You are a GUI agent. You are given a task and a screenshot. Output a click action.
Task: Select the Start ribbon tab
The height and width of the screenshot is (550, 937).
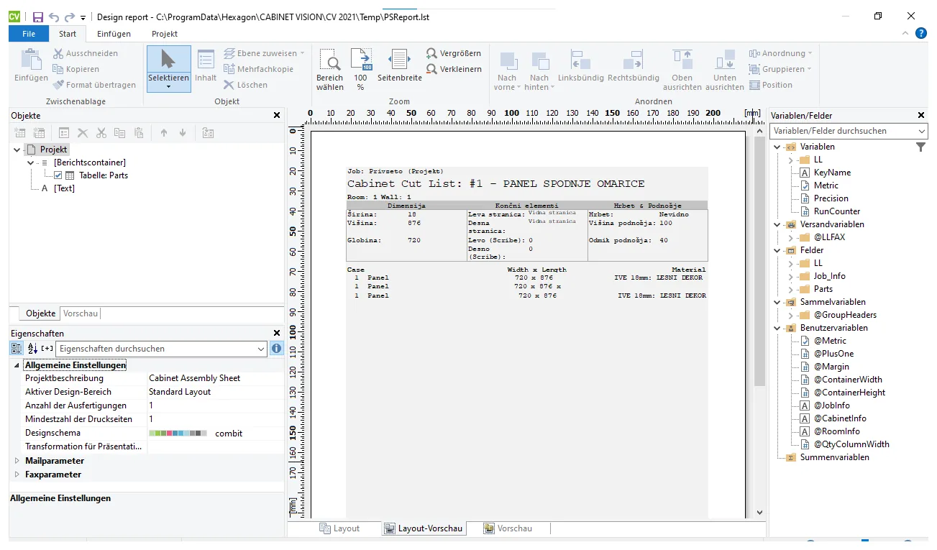tap(68, 34)
